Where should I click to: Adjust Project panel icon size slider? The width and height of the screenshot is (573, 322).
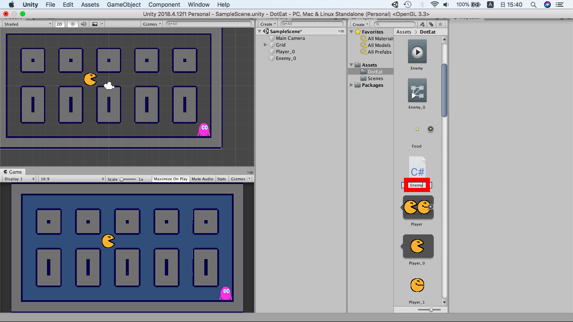pos(429,310)
